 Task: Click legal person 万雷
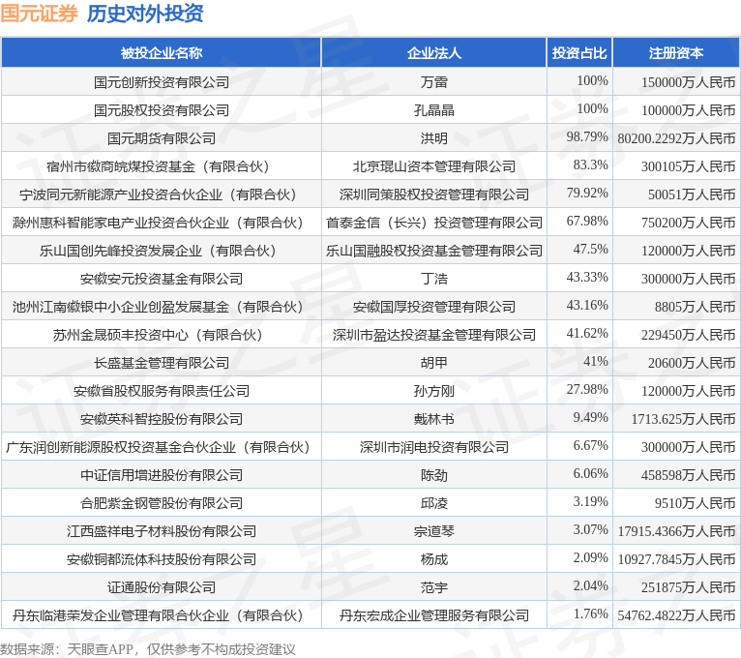click(433, 82)
